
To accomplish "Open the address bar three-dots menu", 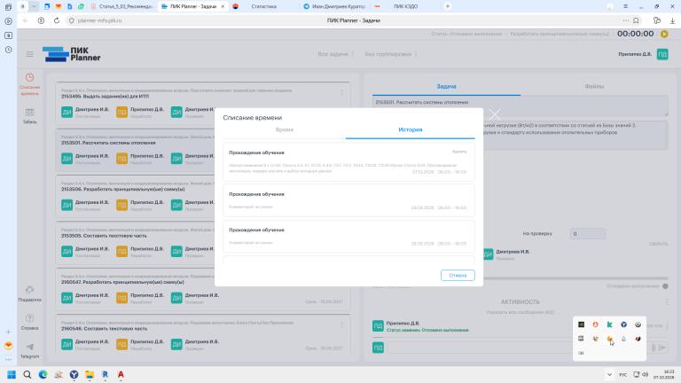I will pyautogui.click(x=625, y=20).
